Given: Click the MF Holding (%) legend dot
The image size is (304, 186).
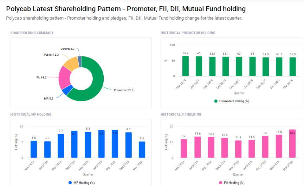Looking at the screenshot, I should (x=70, y=182).
